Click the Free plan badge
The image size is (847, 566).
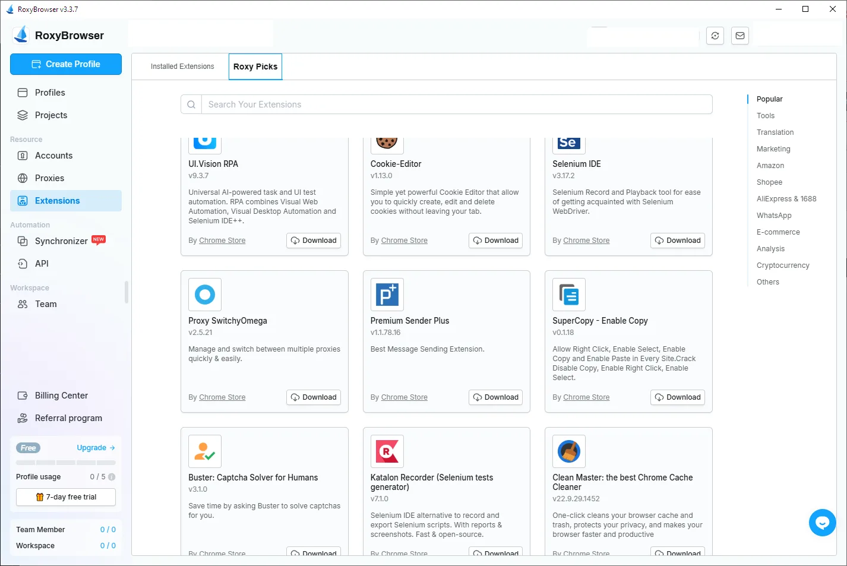coord(28,448)
